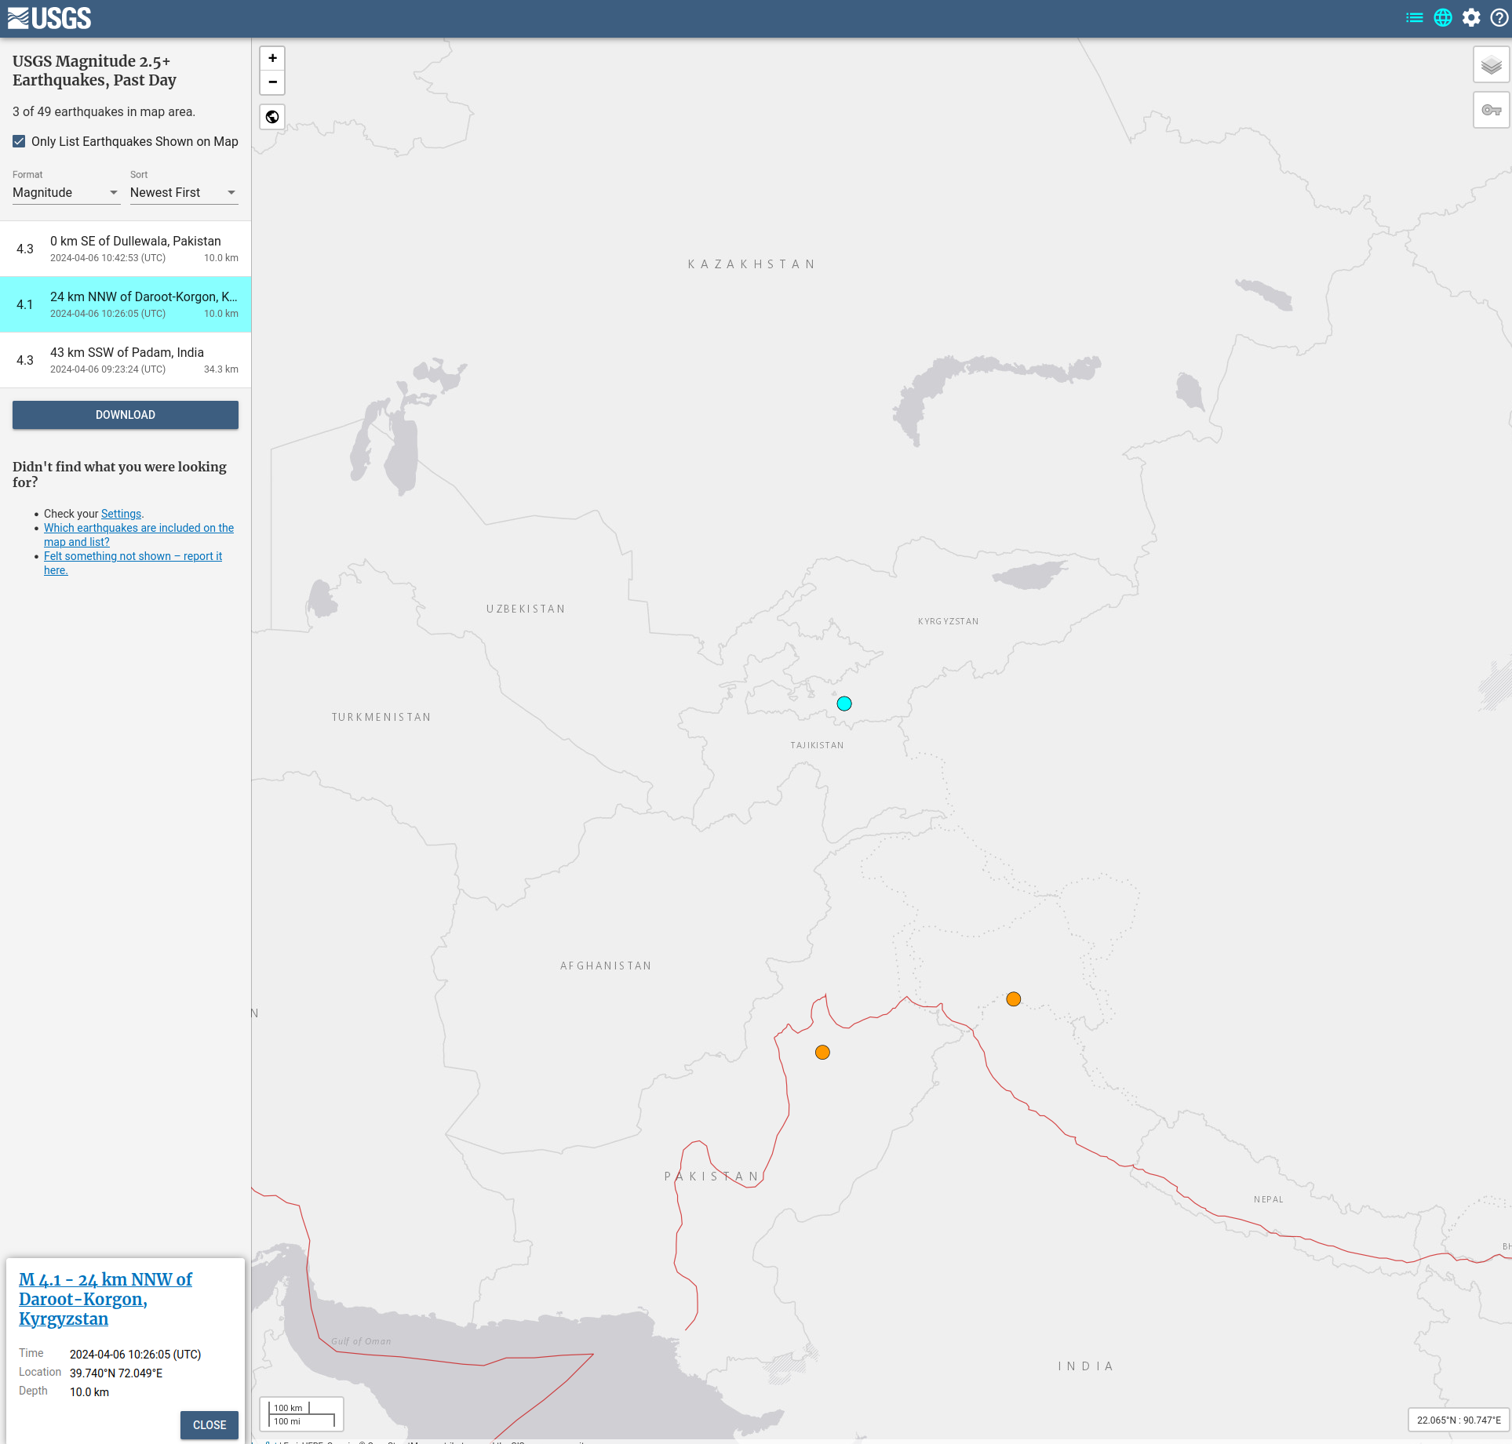Click the popup time 2024-04-06 10:26:05 (UTC)
This screenshot has width=1512, height=1444.
(135, 1355)
